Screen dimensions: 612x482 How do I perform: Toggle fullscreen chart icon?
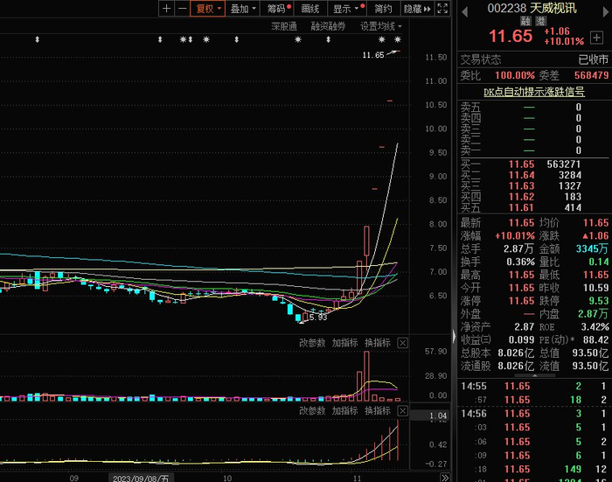[442, 9]
